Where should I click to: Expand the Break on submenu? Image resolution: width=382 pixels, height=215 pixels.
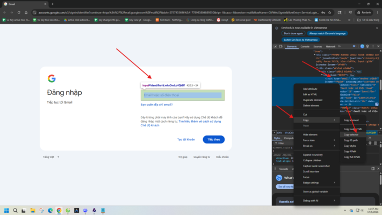pos(334,146)
